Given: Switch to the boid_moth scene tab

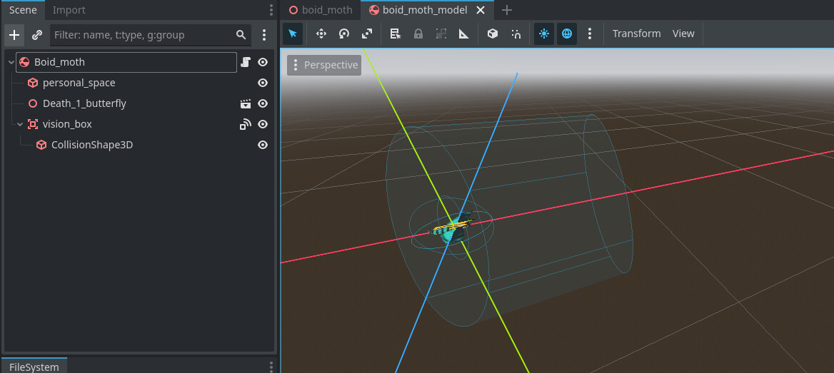Looking at the screenshot, I should click(321, 10).
